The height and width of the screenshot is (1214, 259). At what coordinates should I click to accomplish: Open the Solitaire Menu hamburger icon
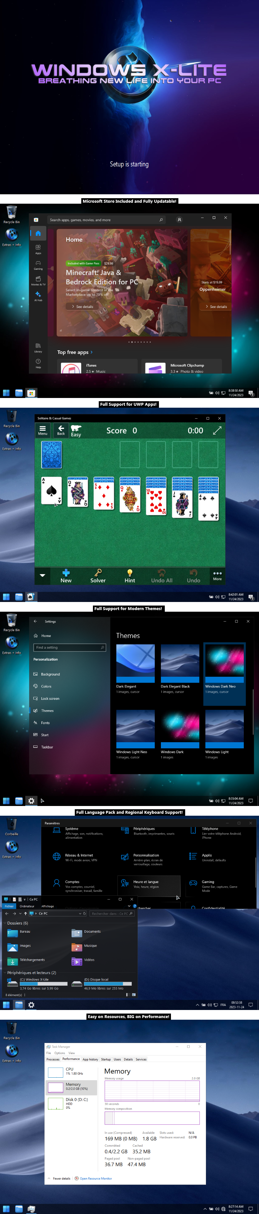(x=42, y=430)
